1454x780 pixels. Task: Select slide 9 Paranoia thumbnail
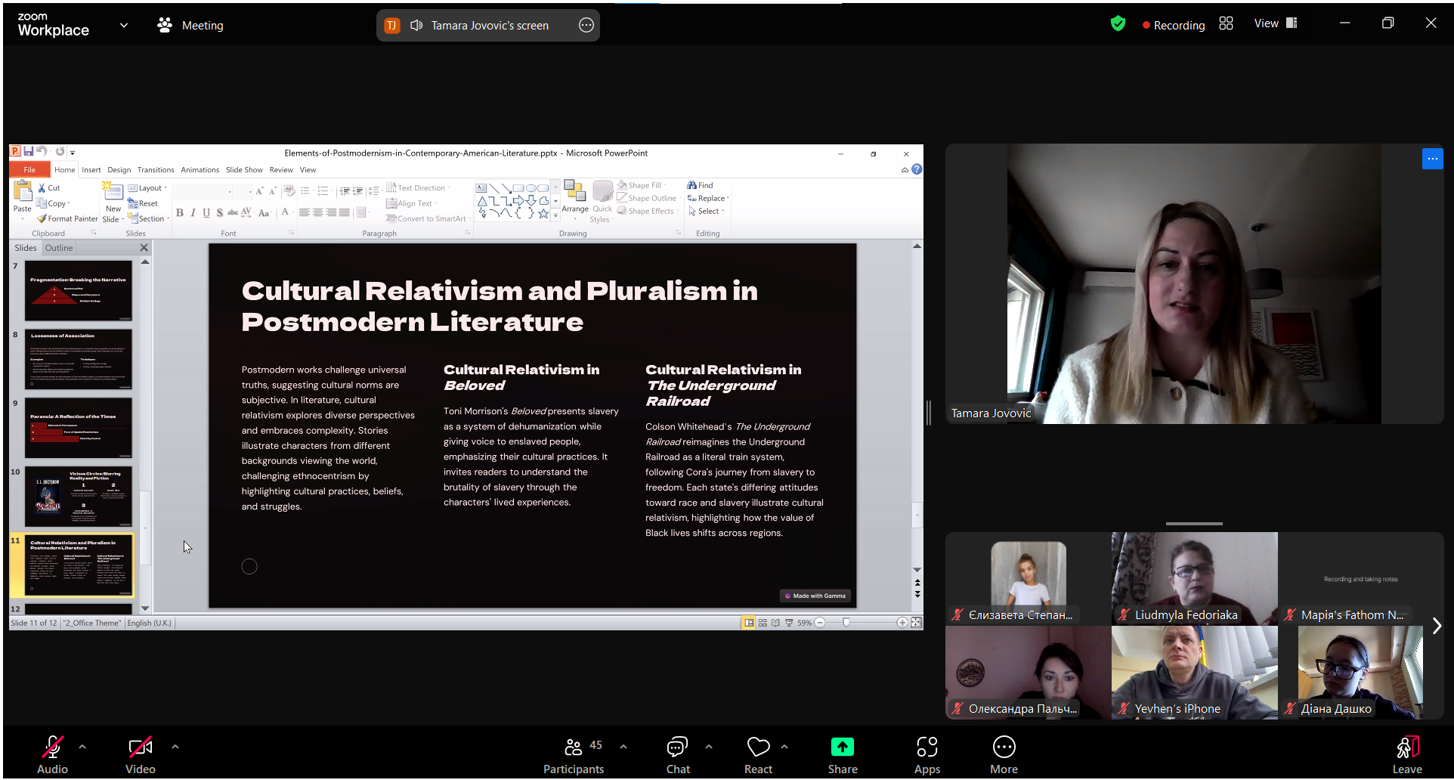(78, 428)
